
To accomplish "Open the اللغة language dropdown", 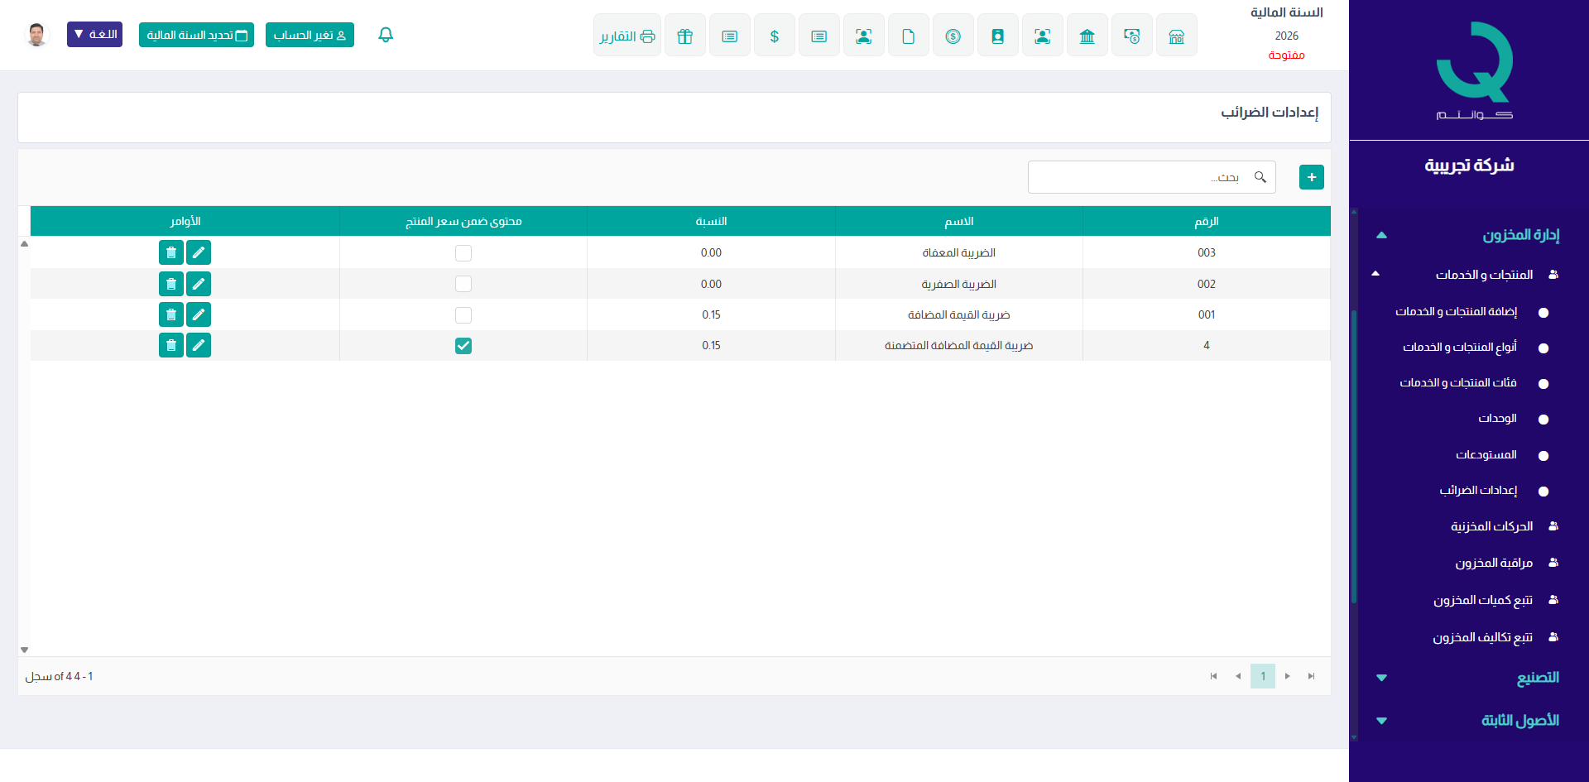I will tap(94, 35).
